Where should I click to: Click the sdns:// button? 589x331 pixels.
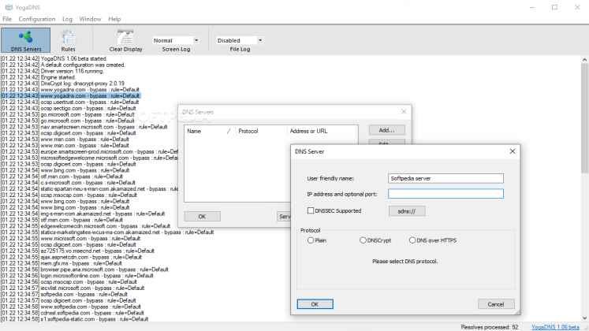pos(407,210)
